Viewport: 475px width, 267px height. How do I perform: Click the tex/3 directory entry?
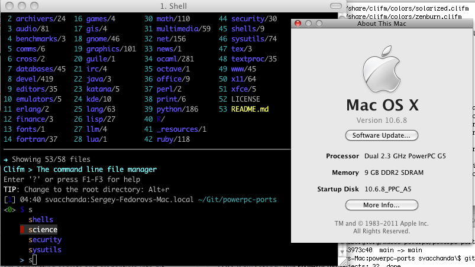tap(242, 48)
